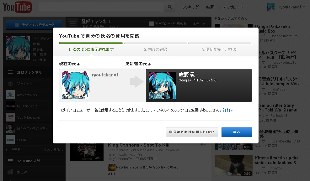
Task: Click the 更新後の表示 heading
Action: (138, 64)
